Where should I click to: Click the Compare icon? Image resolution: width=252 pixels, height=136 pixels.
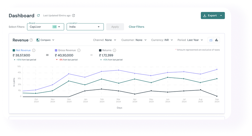[x=38, y=40]
